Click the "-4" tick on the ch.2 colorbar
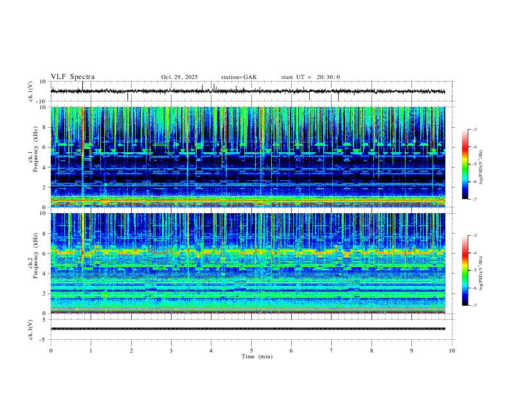 click(x=474, y=253)
